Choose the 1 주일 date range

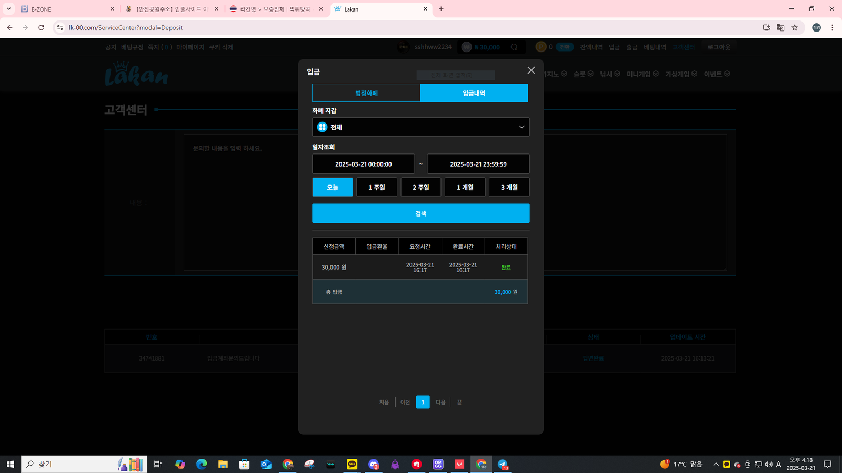coord(376,187)
